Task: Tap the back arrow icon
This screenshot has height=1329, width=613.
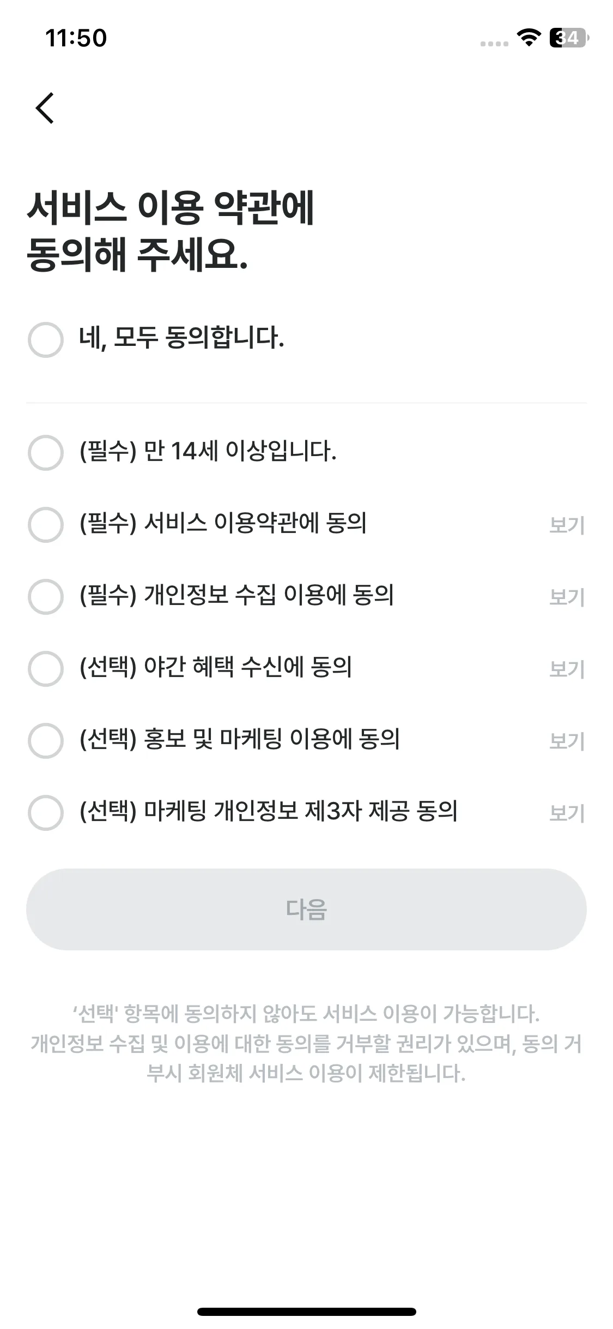Action: (45, 108)
